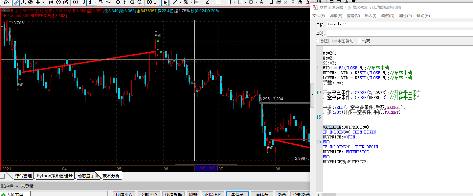Image resolution: width=473 pixels, height=196 pixels.
Task: Open the 文件(F) menu
Action: point(318,16)
